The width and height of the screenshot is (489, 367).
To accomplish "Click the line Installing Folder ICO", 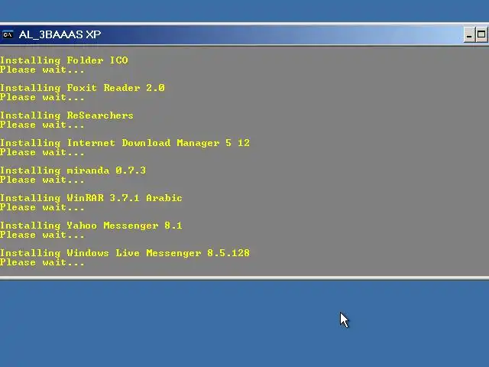I will pos(64,60).
